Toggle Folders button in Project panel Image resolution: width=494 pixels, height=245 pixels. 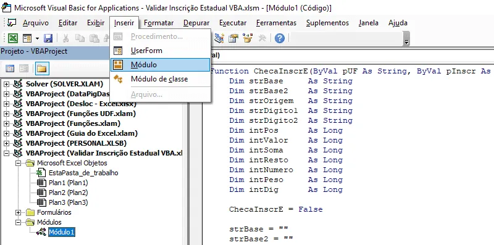click(42, 69)
